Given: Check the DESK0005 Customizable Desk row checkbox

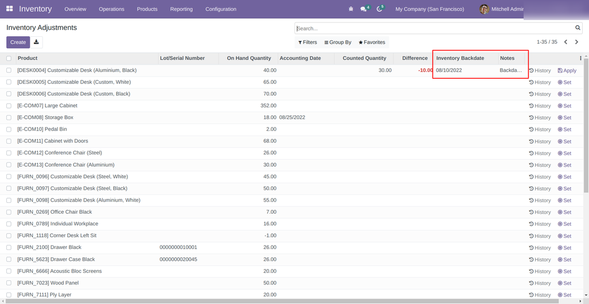Looking at the screenshot, I should pos(9,82).
